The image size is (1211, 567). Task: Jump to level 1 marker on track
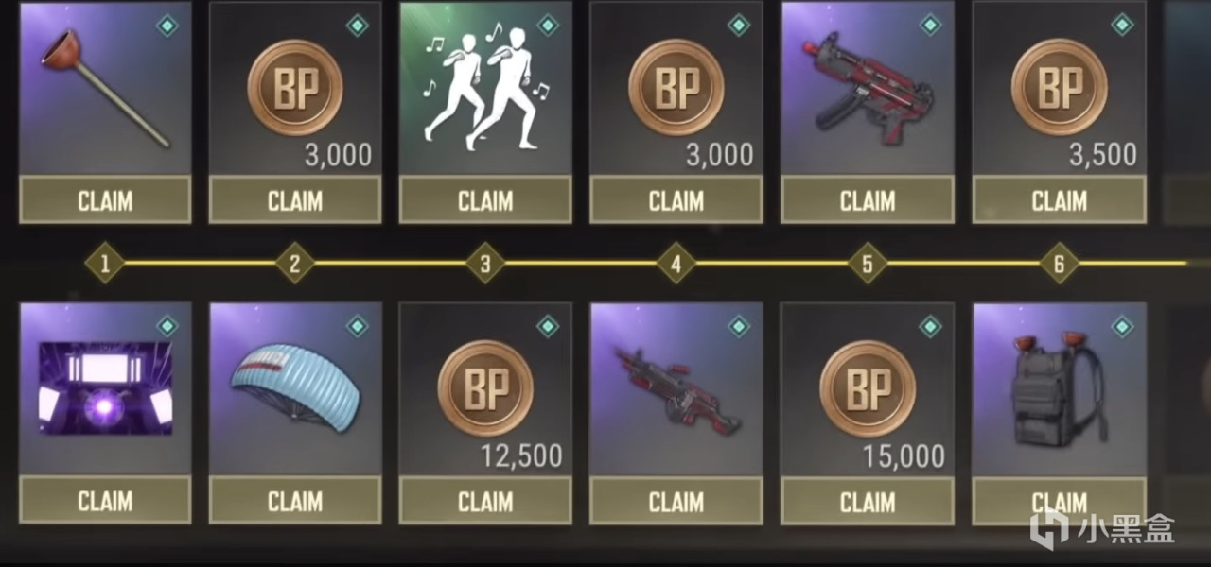coord(104,264)
